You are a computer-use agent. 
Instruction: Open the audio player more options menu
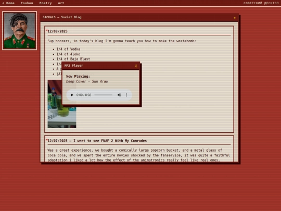pos(126,95)
